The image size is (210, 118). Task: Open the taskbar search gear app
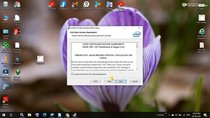click(x=22, y=115)
